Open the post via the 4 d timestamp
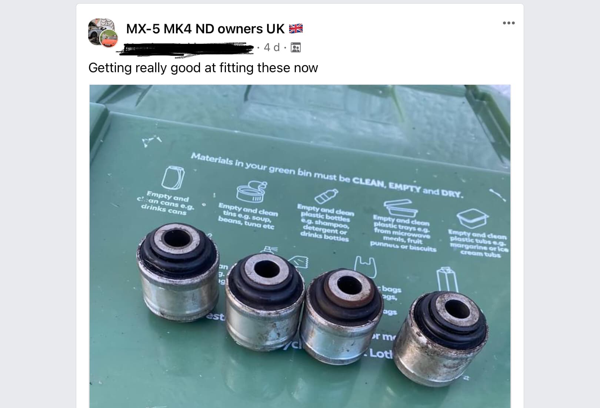 click(271, 47)
